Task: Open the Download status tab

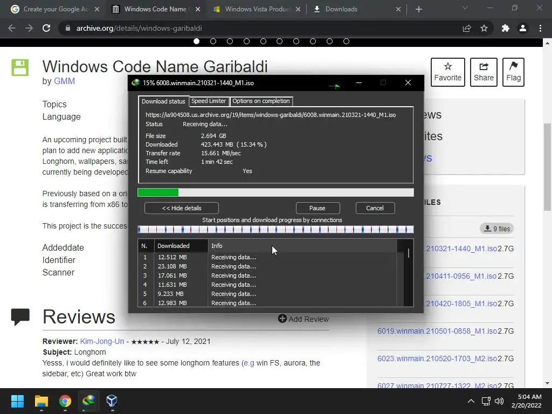Action: click(x=163, y=101)
